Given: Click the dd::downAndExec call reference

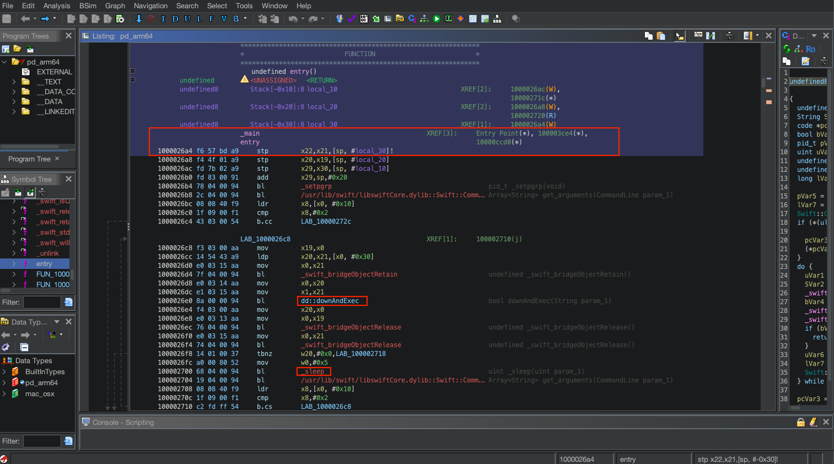Looking at the screenshot, I should tap(330, 301).
